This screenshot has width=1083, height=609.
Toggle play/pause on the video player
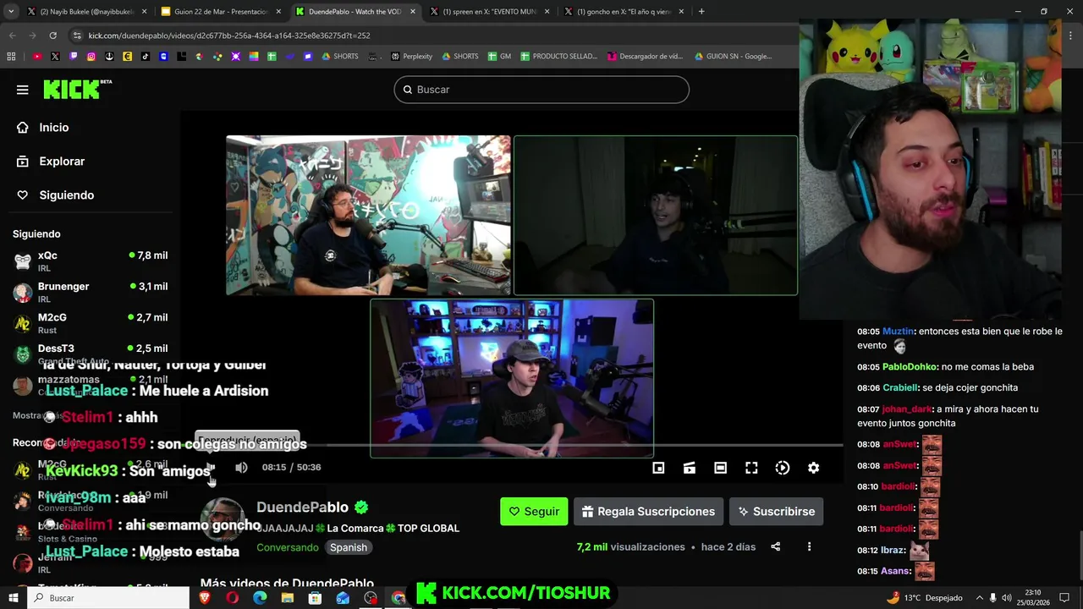[x=211, y=467]
